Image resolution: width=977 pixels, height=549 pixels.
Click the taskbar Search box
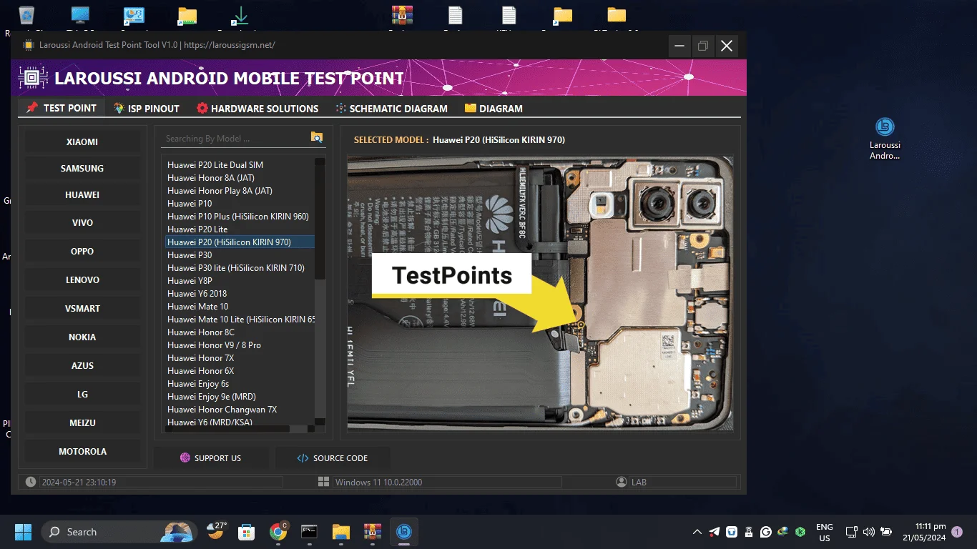118,532
